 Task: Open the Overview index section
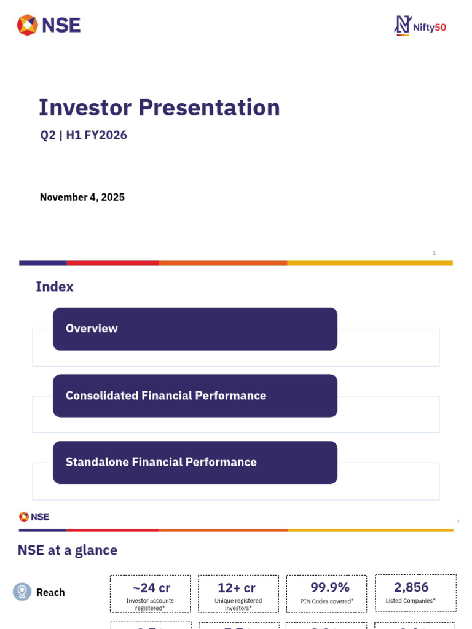pyautogui.click(x=195, y=329)
